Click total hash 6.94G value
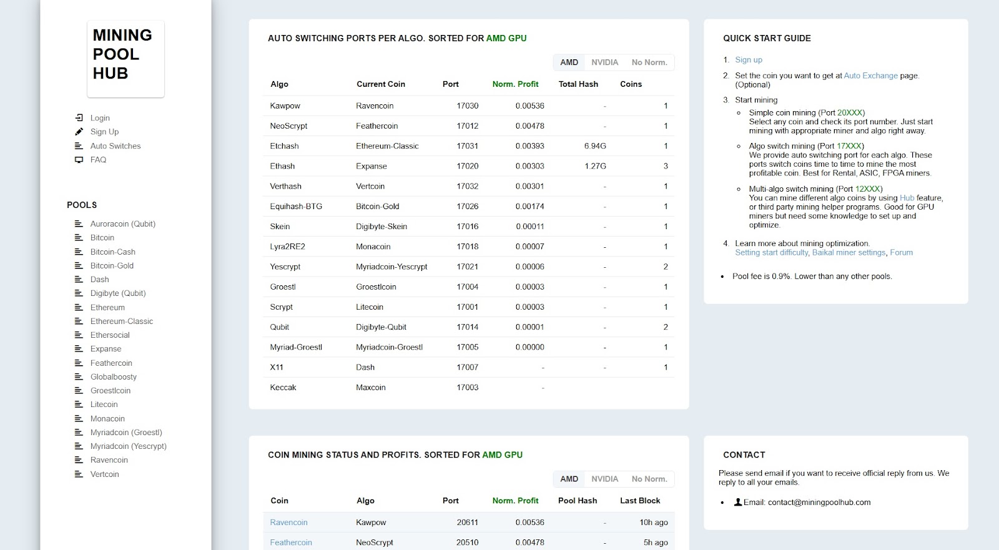 click(x=595, y=146)
